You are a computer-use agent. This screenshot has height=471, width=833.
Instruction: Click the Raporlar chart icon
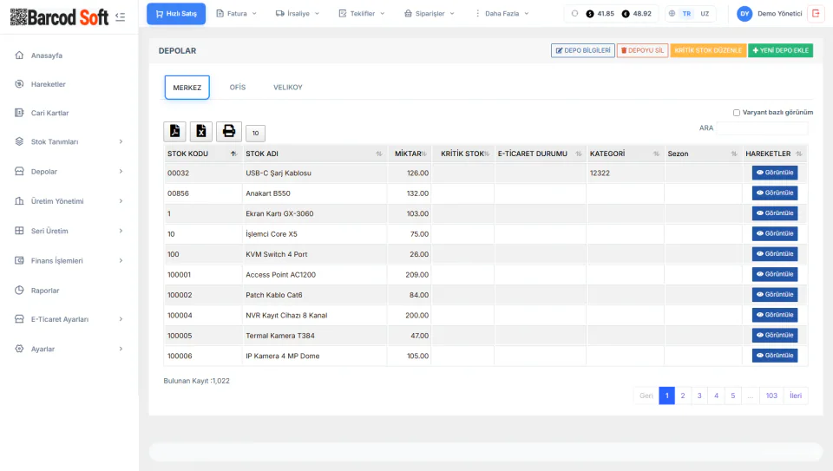(19, 290)
